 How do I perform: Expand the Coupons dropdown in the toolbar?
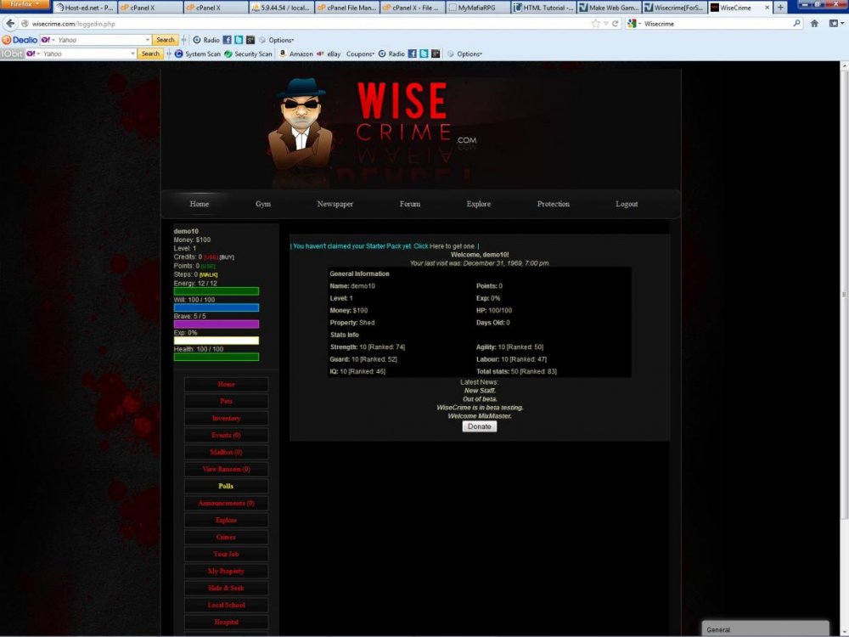360,54
